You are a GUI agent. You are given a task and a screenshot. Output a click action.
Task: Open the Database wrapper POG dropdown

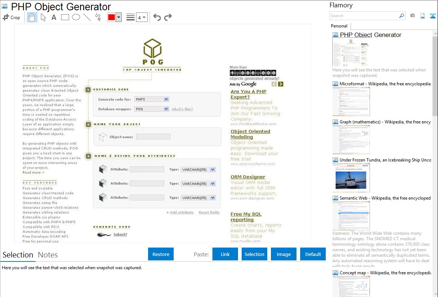pos(152,109)
